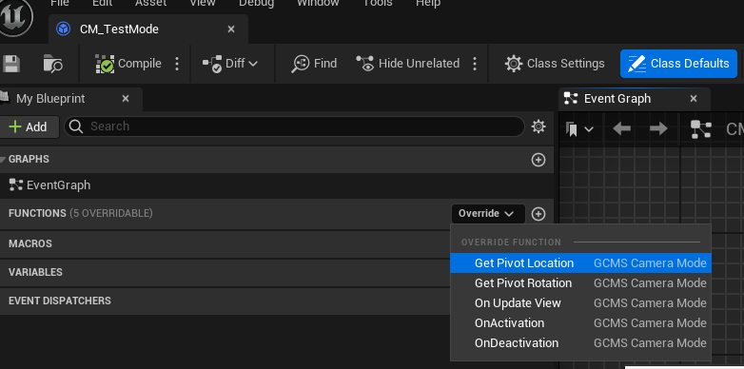Open the Tools menu
This screenshot has width=744, height=369.
pyautogui.click(x=378, y=3)
